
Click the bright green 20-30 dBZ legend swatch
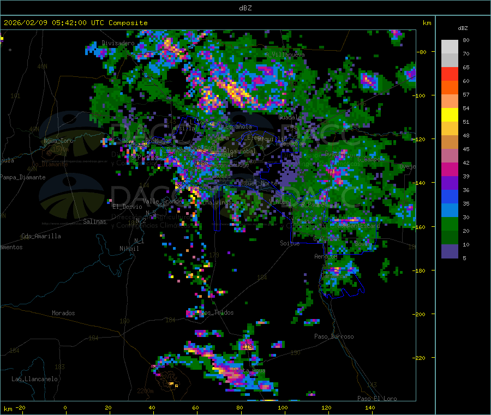coord(450,224)
